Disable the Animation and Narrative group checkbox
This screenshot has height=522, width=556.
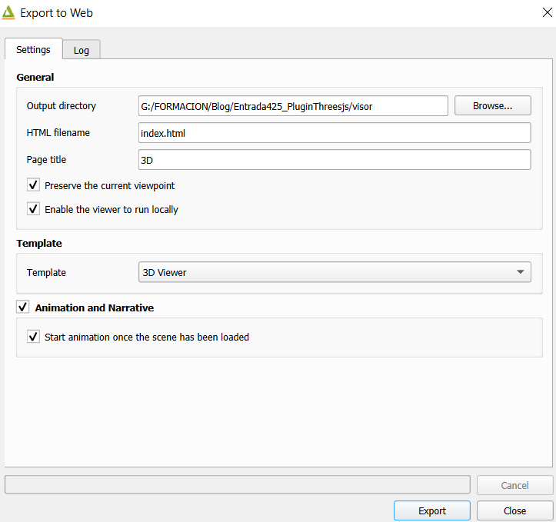[23, 307]
